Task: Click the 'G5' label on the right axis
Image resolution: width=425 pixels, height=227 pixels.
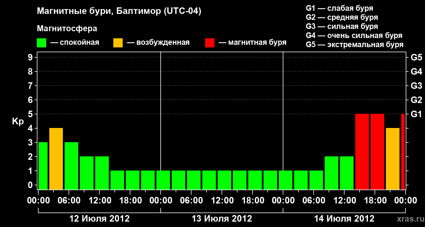Action: 416,57
